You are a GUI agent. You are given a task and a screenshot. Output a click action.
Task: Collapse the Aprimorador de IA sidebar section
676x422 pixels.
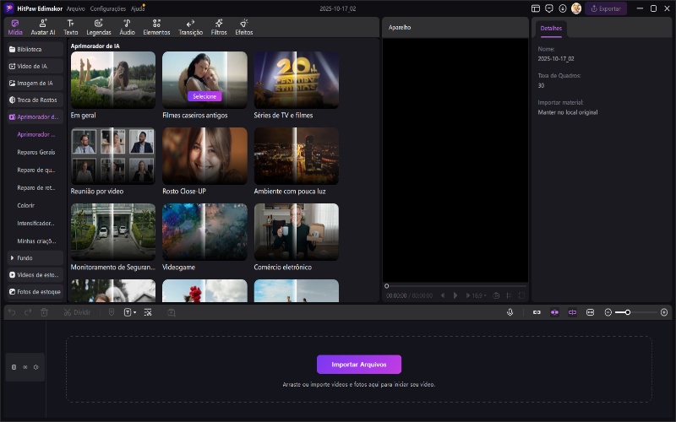35,117
